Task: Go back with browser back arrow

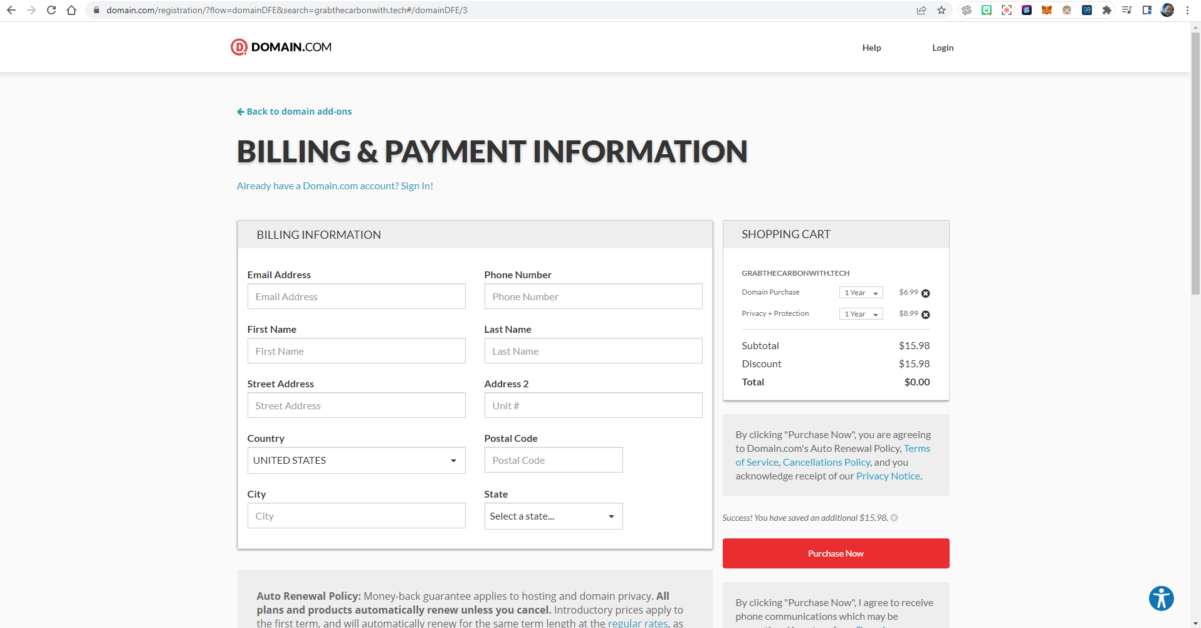Action: [x=11, y=10]
